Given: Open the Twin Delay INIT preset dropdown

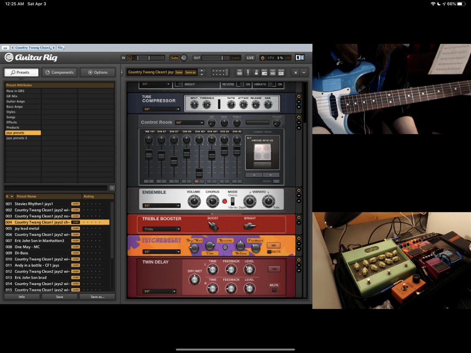Looking at the screenshot, I should (159, 292).
